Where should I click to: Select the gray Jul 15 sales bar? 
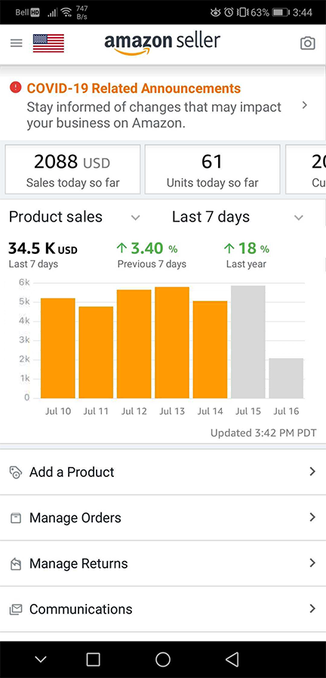pos(248,342)
